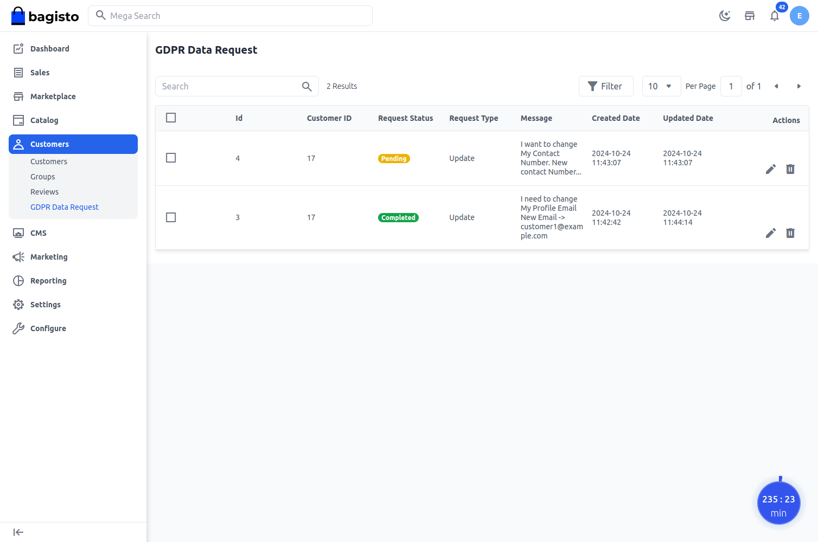818x542 pixels.
Task: Open Catalog menu item
Action: coord(73,120)
